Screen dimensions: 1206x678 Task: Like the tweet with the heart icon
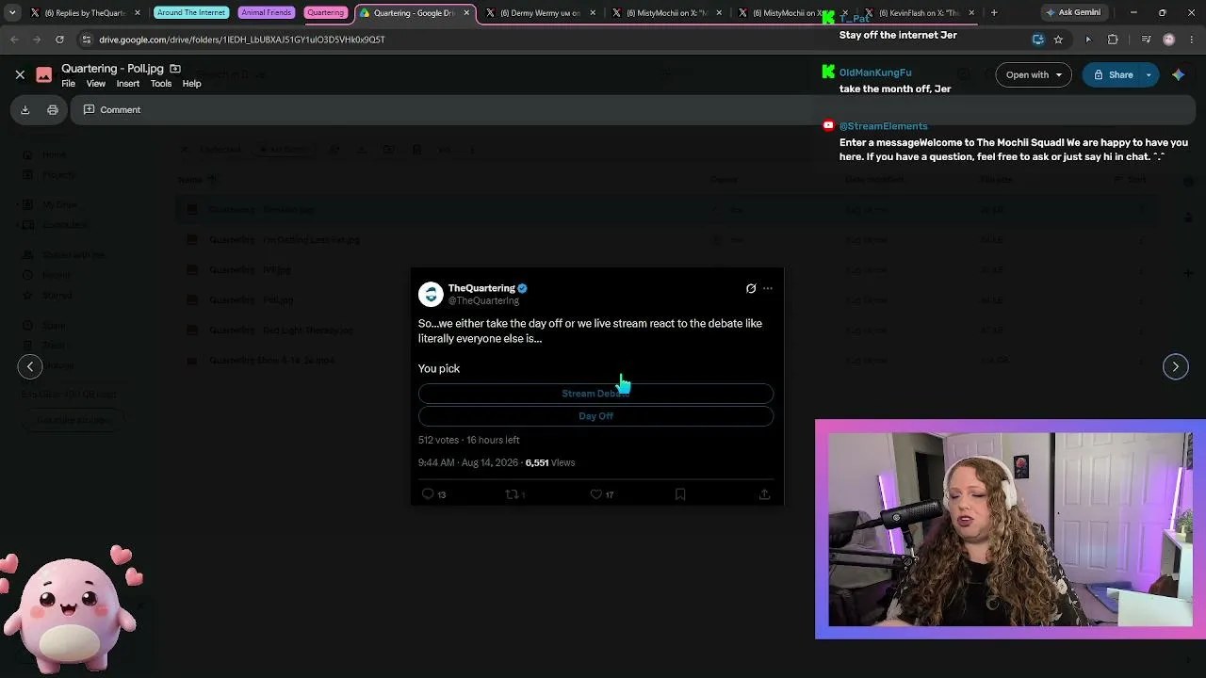pos(595,494)
